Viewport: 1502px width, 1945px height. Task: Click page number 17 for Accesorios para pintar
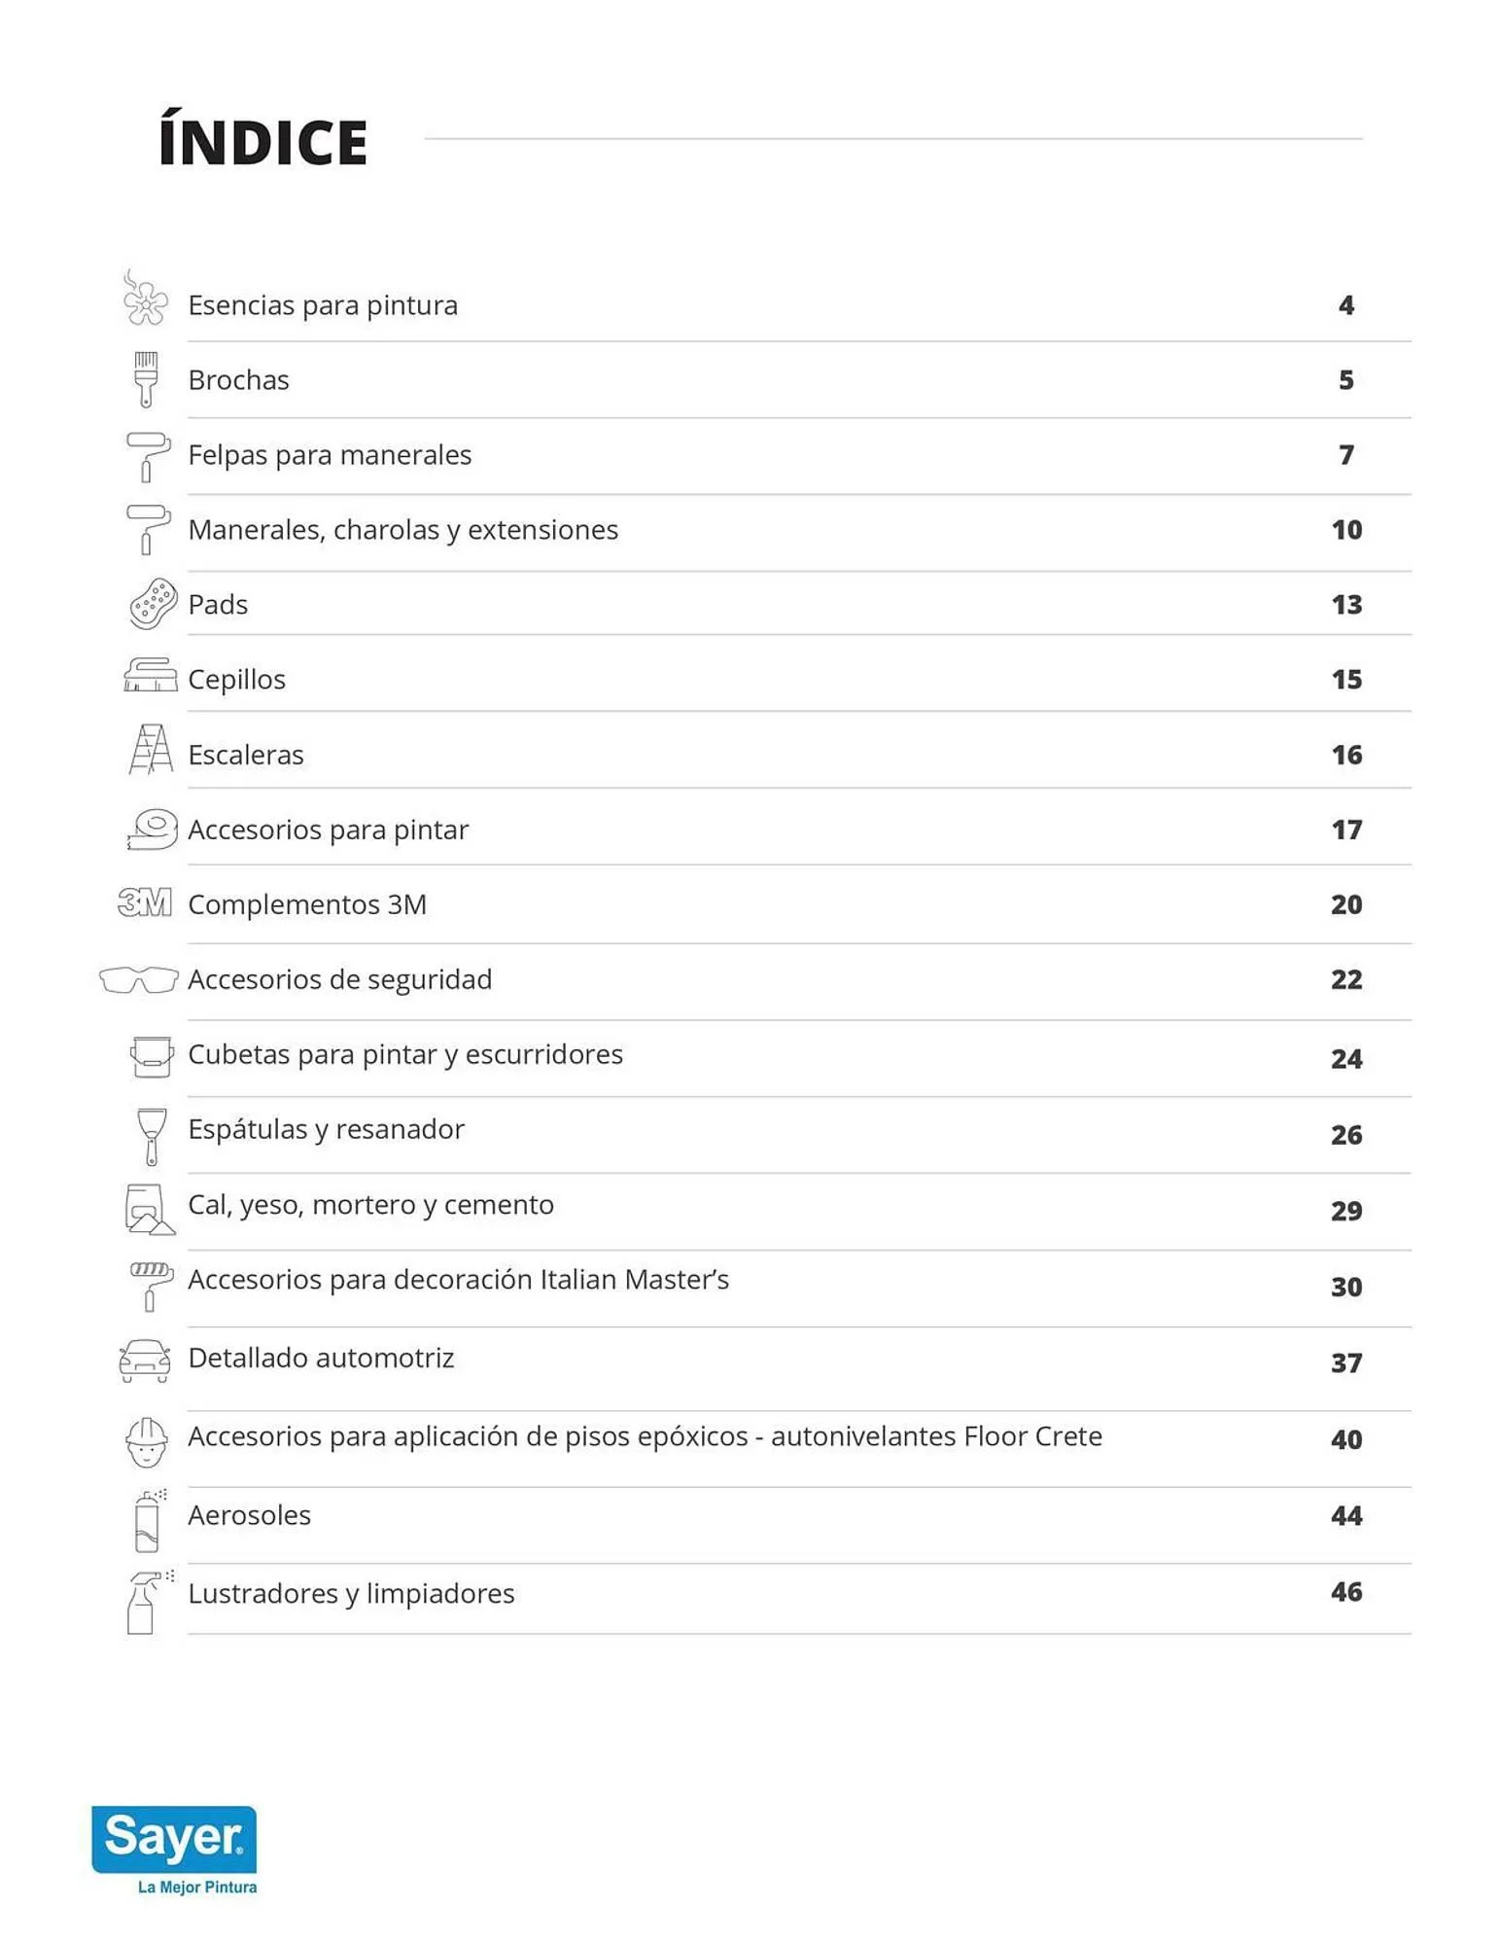[1345, 830]
